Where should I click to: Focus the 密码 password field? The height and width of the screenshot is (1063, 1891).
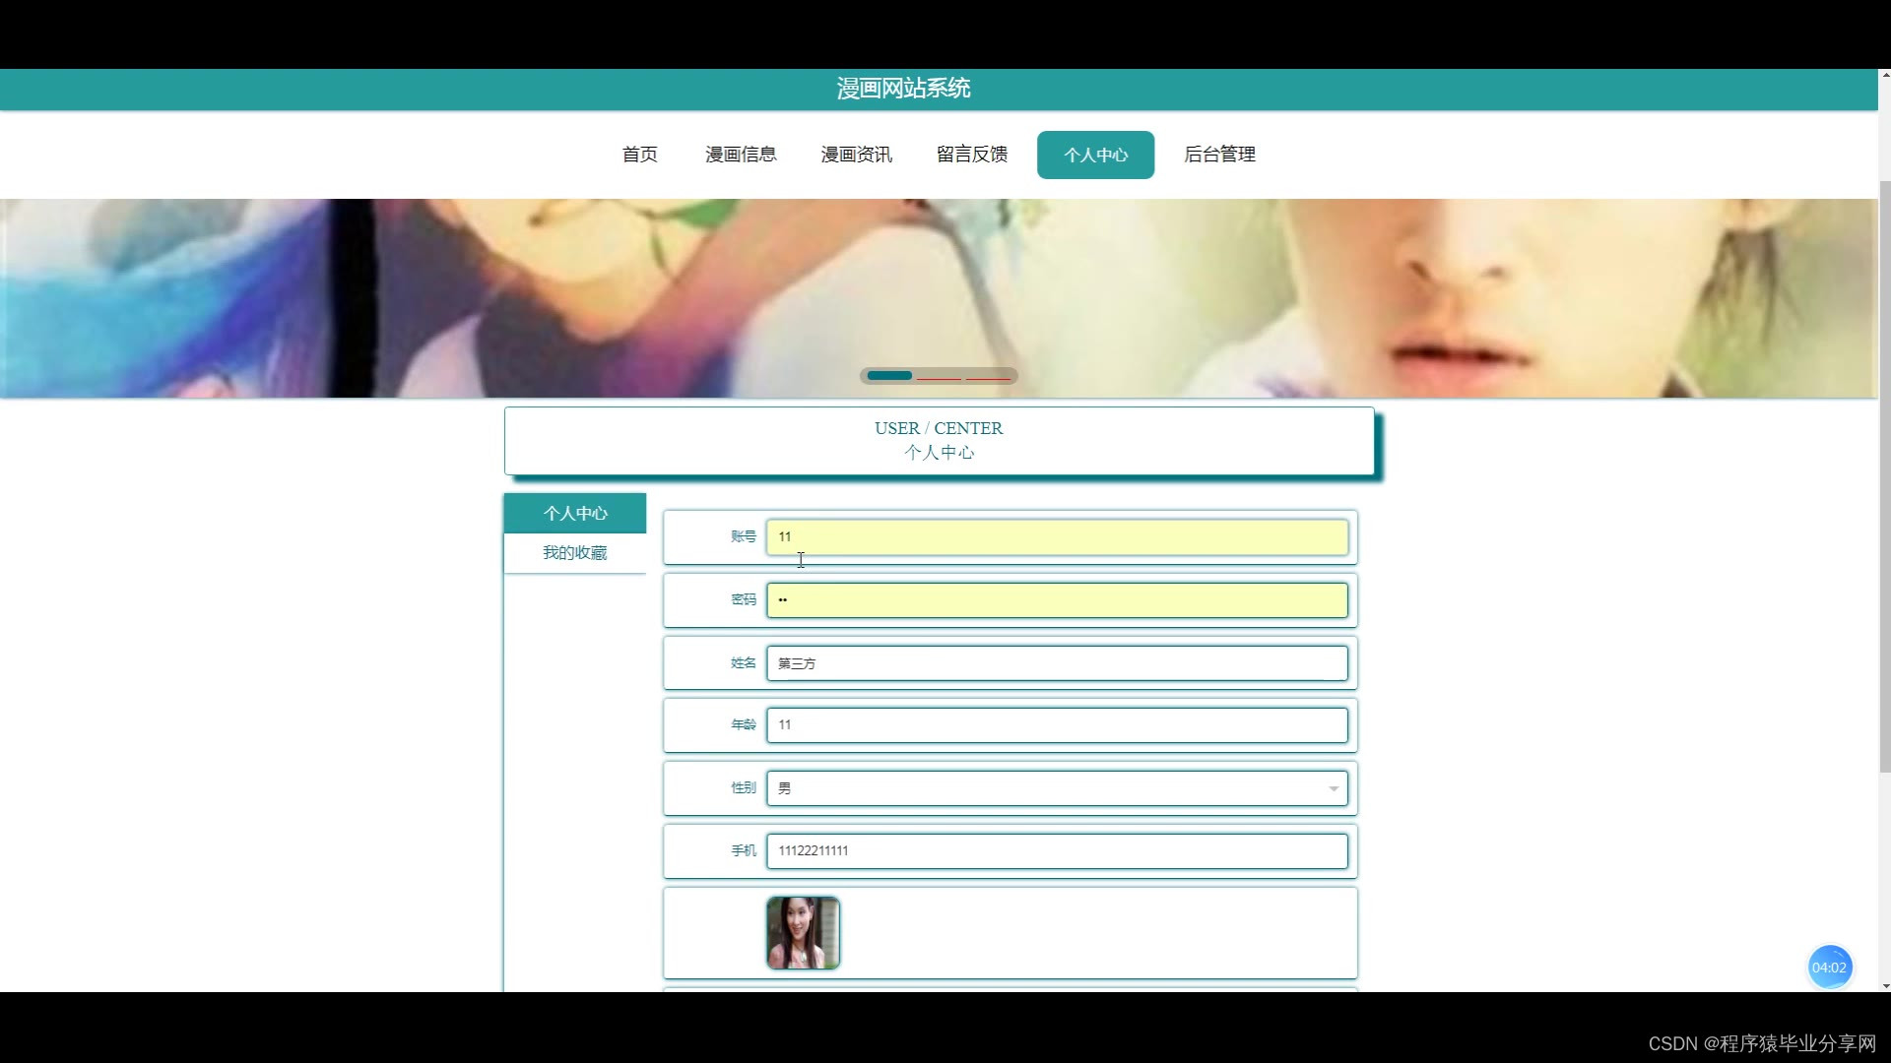(1057, 600)
